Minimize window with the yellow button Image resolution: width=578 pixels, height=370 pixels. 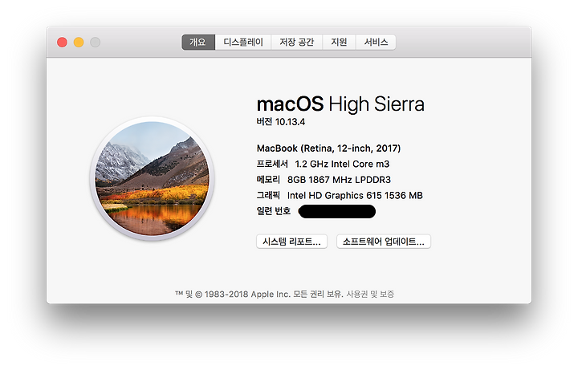coord(79,43)
